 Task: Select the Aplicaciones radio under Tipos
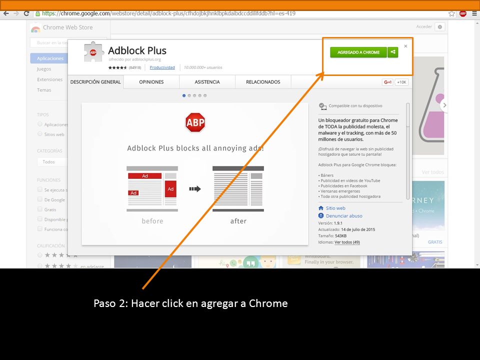tap(40, 124)
